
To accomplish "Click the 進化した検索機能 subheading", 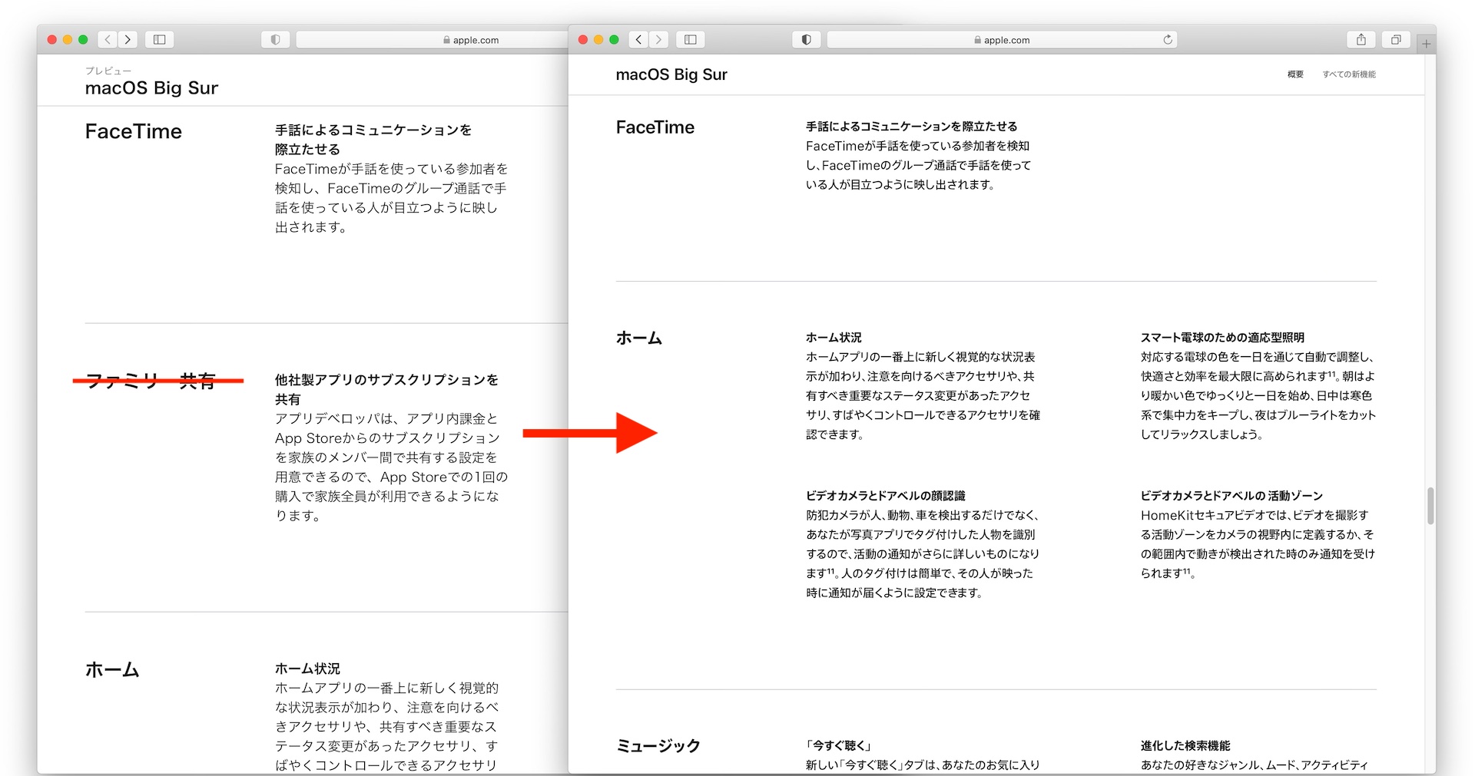I will point(1185,746).
